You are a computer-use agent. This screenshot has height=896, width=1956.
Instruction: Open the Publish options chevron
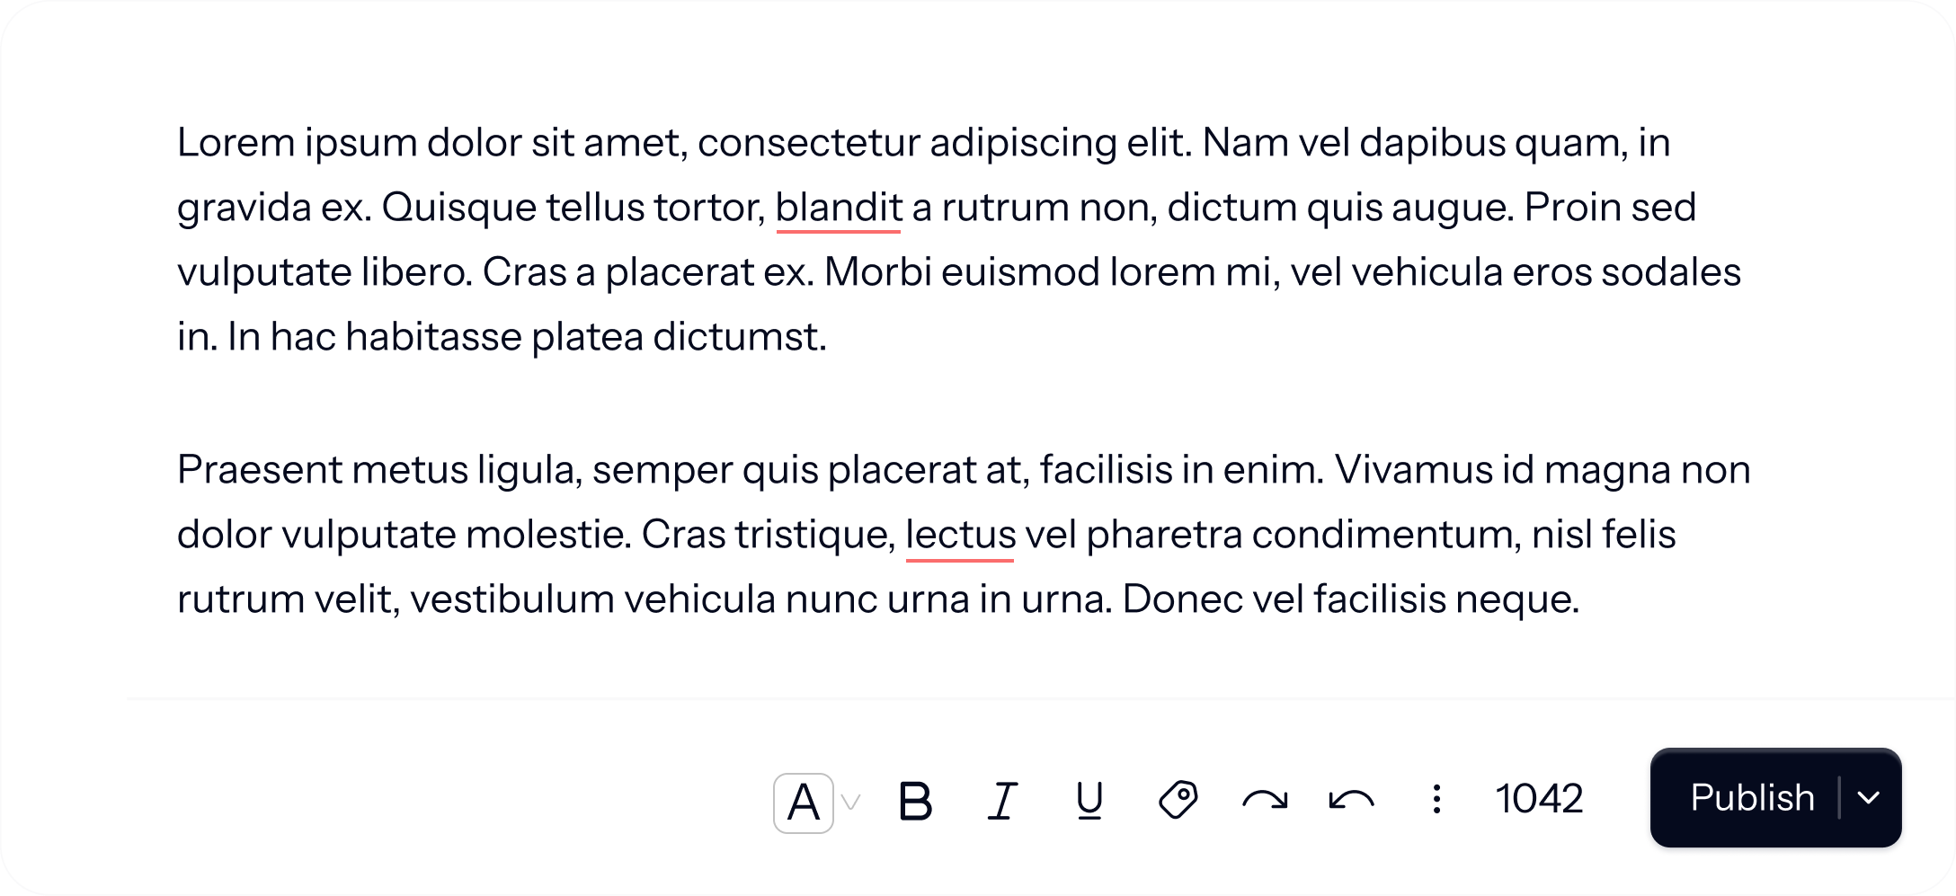click(x=1870, y=798)
